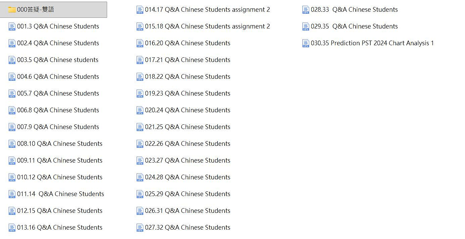The image size is (465, 239).
Task: Click the MP4 icon of 030.35 Prediction PST 2024
Action: (x=306, y=43)
